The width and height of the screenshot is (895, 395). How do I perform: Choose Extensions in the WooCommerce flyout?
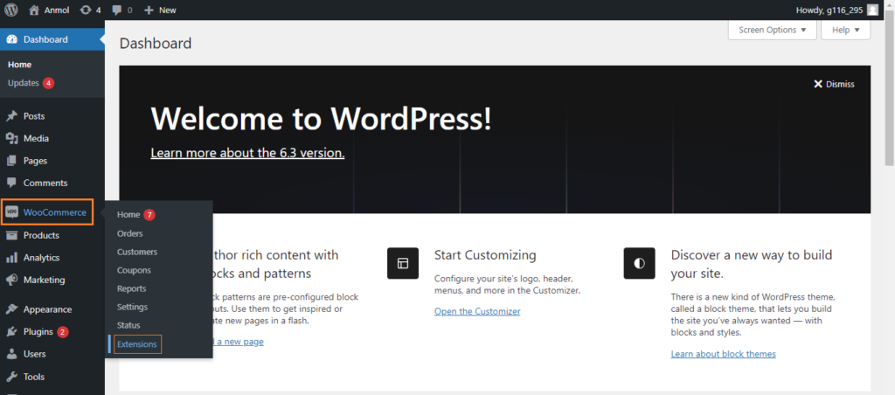click(x=137, y=344)
